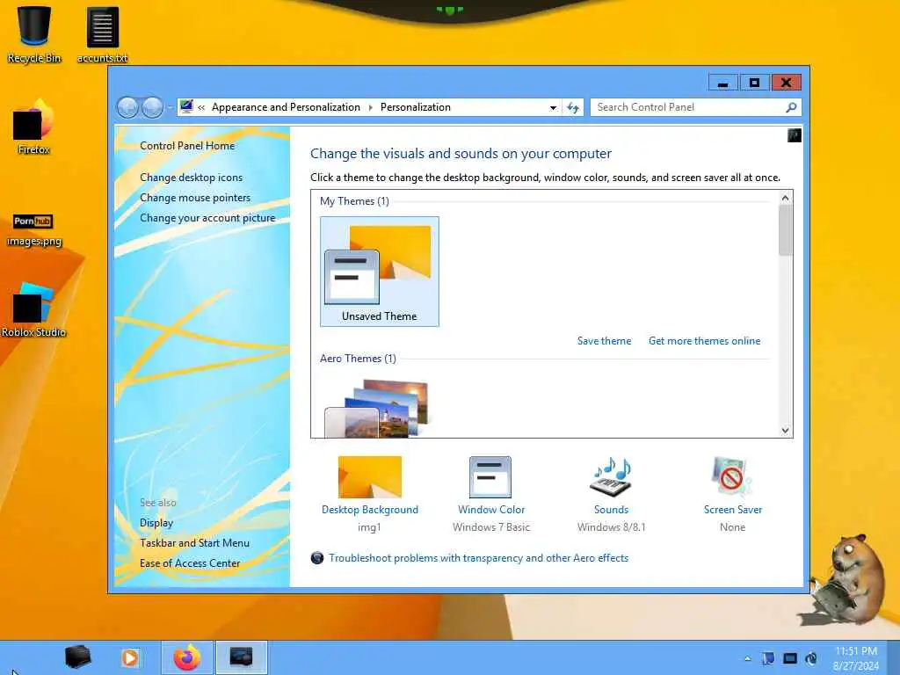This screenshot has height=675, width=900.
Task: Click the Windows 7 Basic label
Action: tap(491, 527)
